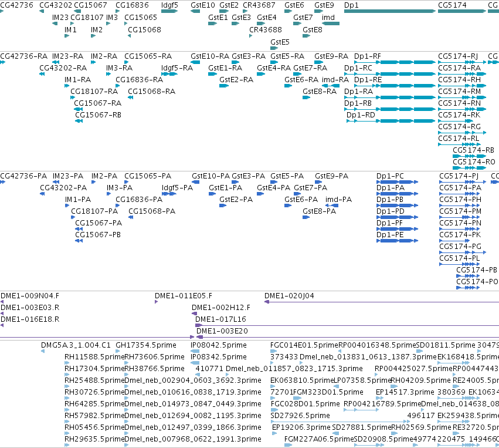Click EST IP08042.5prime label
Screen dimensions: 499x448
218,345
